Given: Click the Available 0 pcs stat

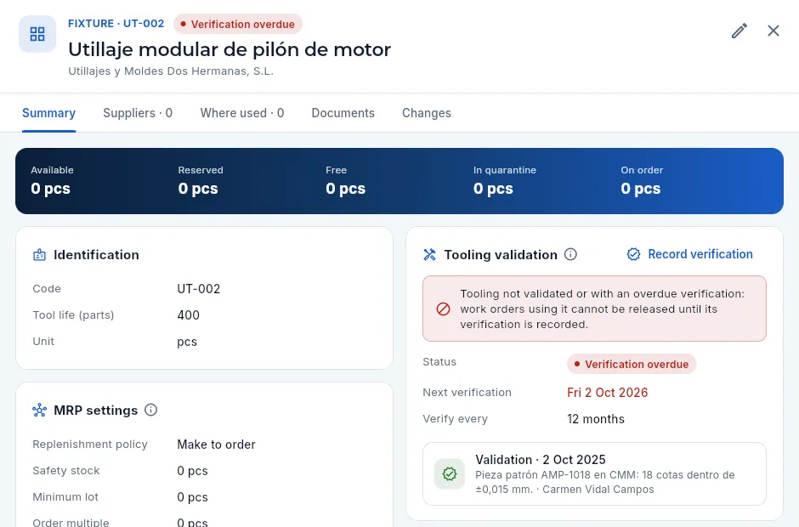Looking at the screenshot, I should point(52,181).
